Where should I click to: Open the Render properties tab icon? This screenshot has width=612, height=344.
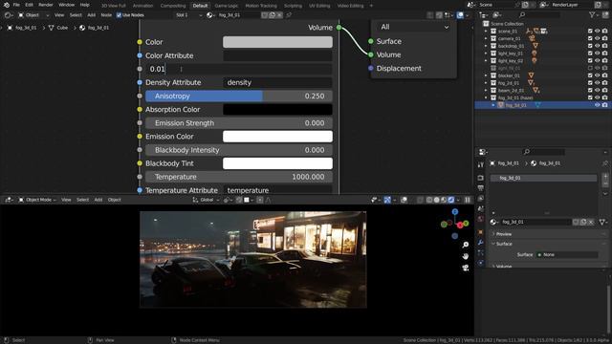[x=481, y=178]
